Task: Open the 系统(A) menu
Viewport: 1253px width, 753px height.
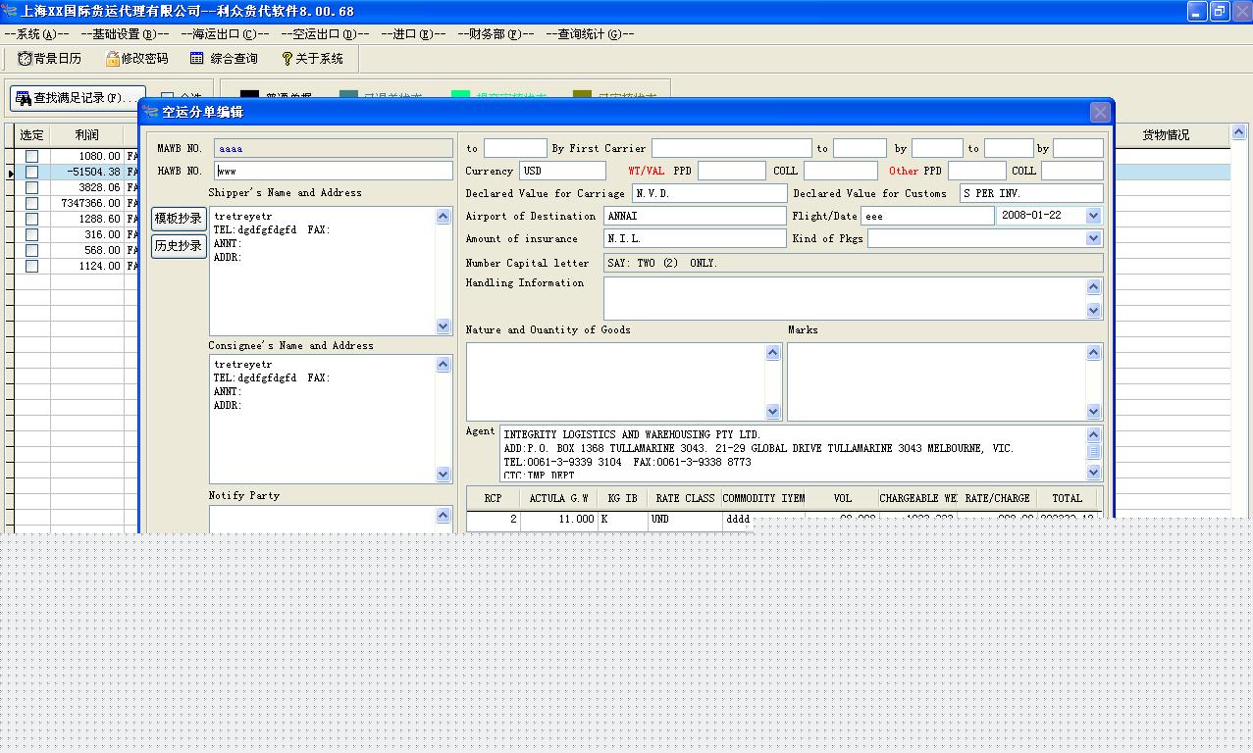Action: tap(36, 34)
